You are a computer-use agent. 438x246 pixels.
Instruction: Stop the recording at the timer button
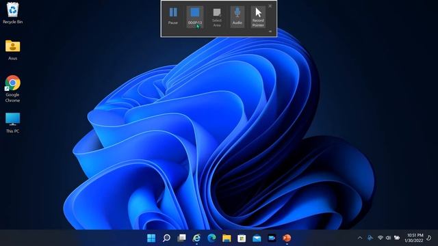(194, 16)
